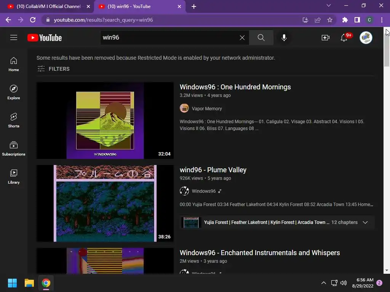Close the CollabVM tab

click(x=88, y=6)
